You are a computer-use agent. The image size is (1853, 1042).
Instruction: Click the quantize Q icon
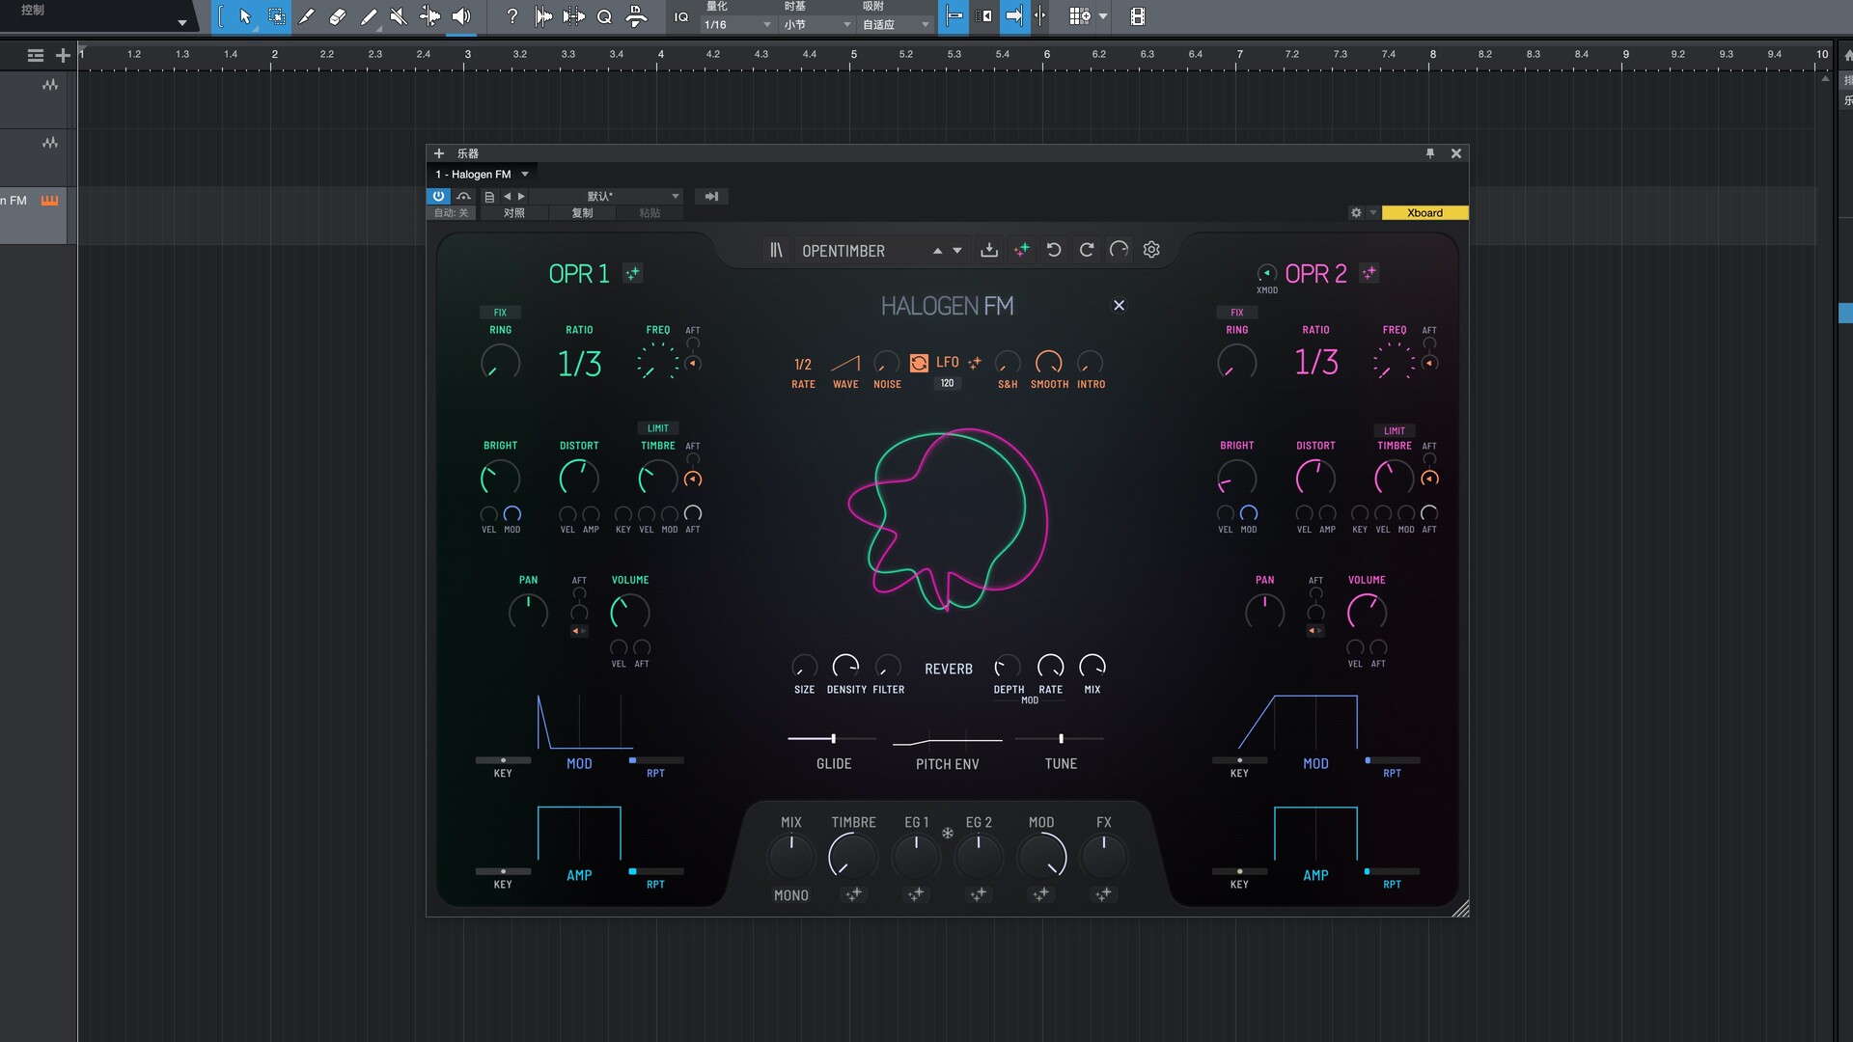604,16
